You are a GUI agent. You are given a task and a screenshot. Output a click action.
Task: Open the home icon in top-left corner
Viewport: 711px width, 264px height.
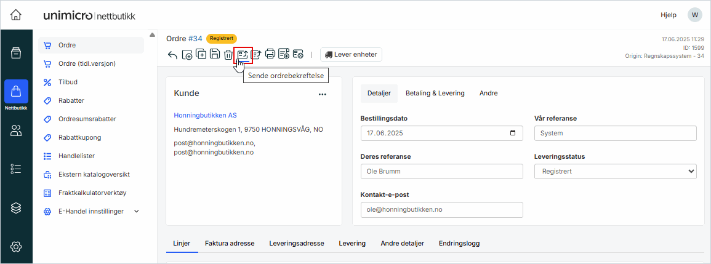(x=16, y=14)
